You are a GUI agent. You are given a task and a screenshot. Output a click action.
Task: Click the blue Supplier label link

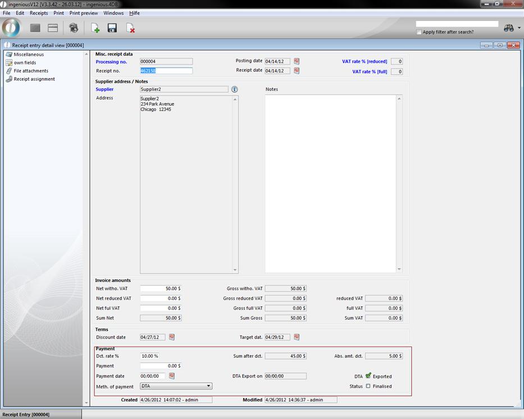tap(104, 89)
